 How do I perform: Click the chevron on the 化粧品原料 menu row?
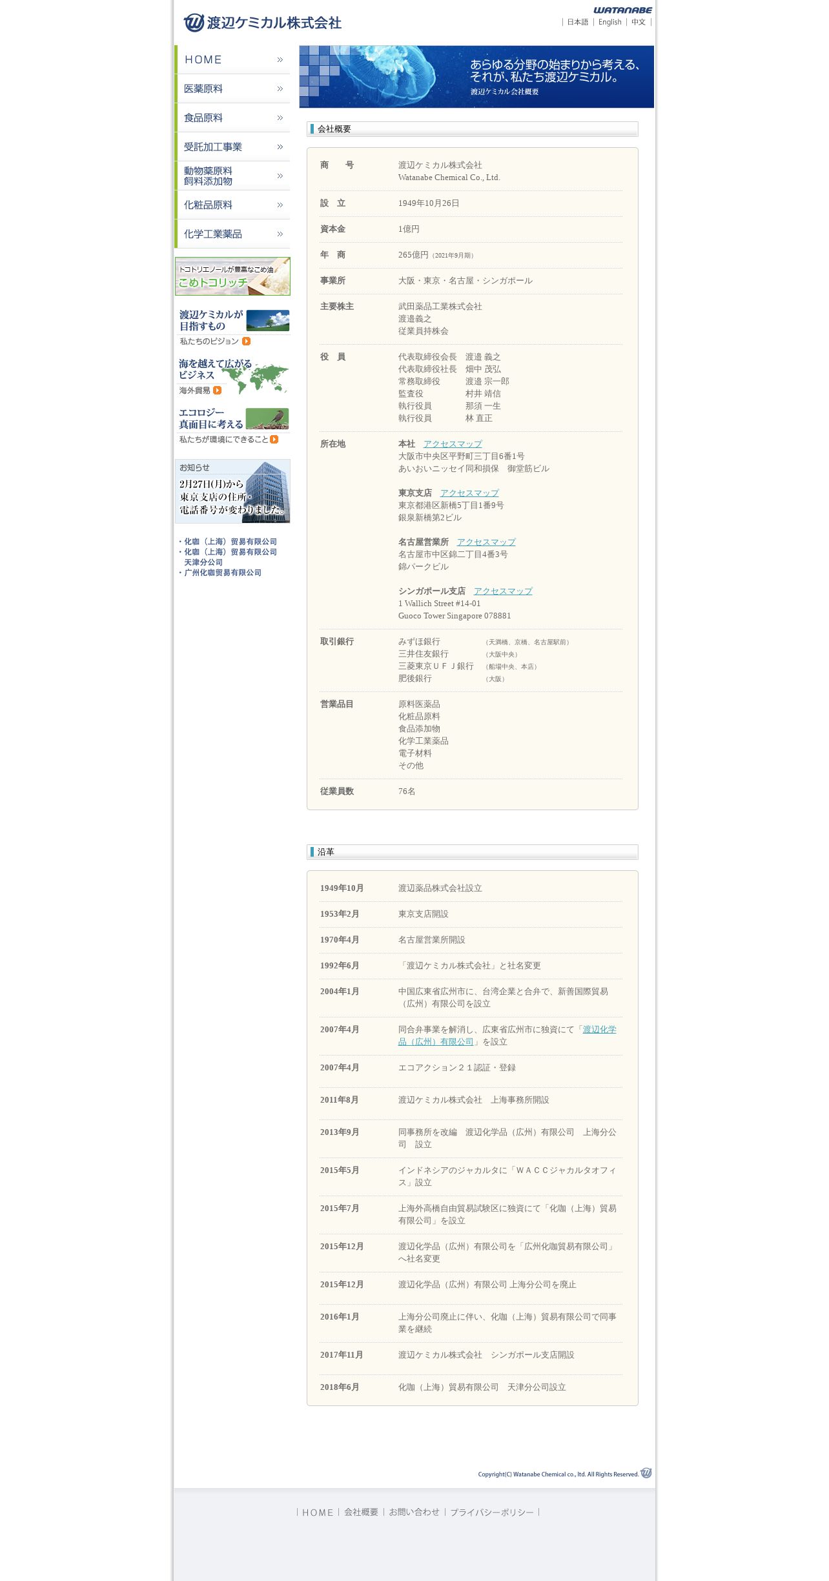click(x=280, y=205)
